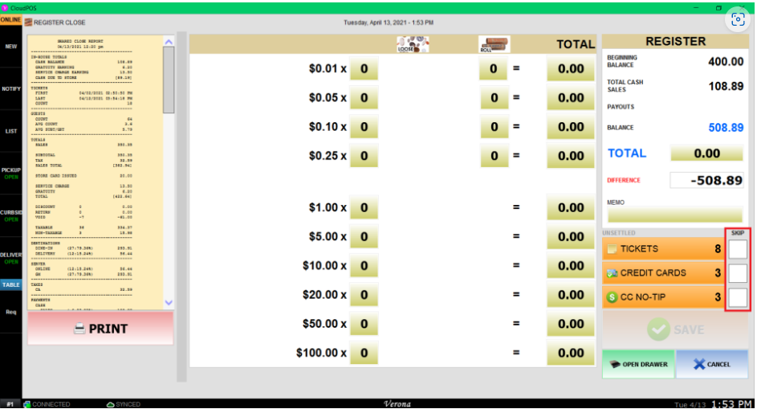Enable Skip for CC No-Tip
This screenshot has height=409, width=757.
point(738,298)
